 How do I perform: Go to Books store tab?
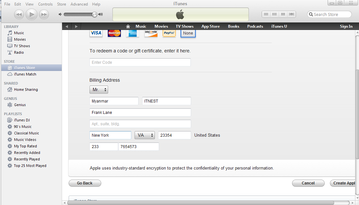[234, 26]
